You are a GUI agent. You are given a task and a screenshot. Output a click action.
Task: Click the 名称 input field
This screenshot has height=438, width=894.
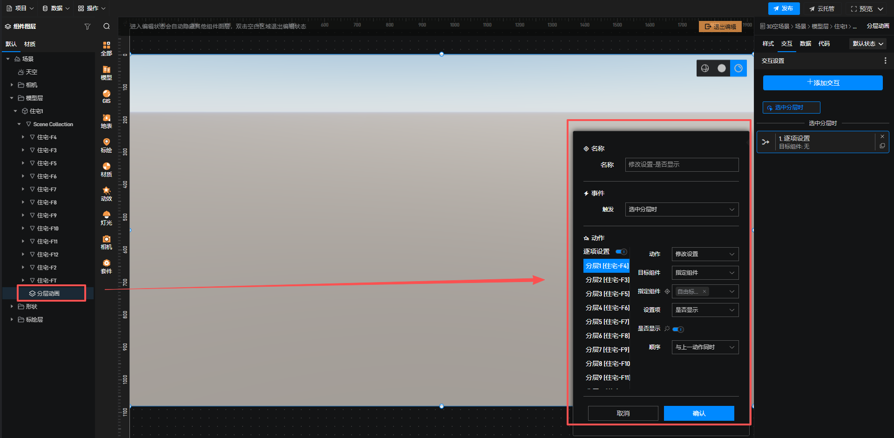(x=681, y=165)
